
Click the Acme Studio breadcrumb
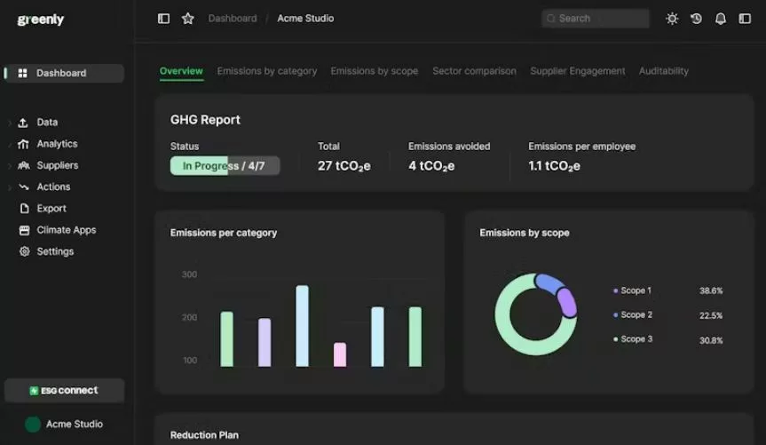tap(305, 19)
